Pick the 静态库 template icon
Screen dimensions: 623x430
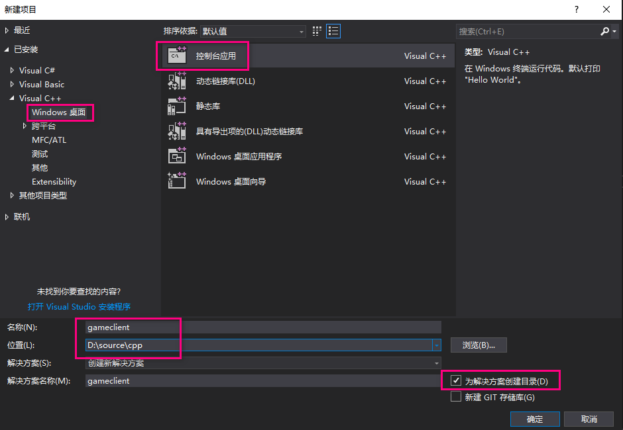pos(177,106)
